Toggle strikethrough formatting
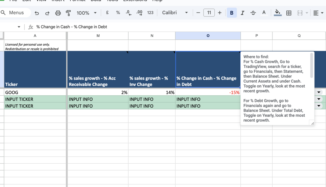 [253, 13]
